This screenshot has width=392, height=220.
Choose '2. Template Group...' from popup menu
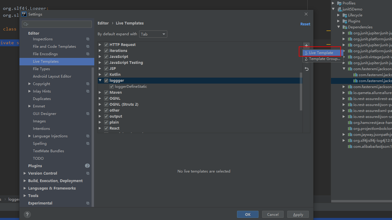(323, 59)
